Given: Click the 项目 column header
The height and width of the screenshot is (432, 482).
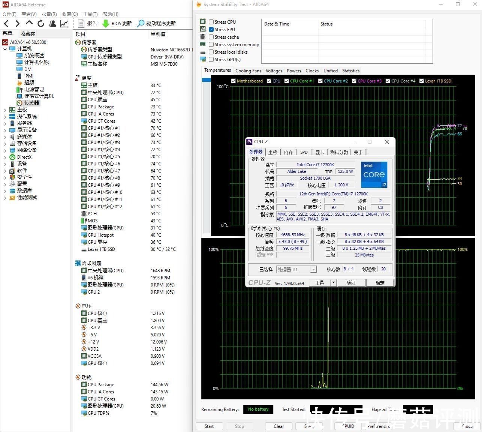Looking at the screenshot, I should coord(81,34).
